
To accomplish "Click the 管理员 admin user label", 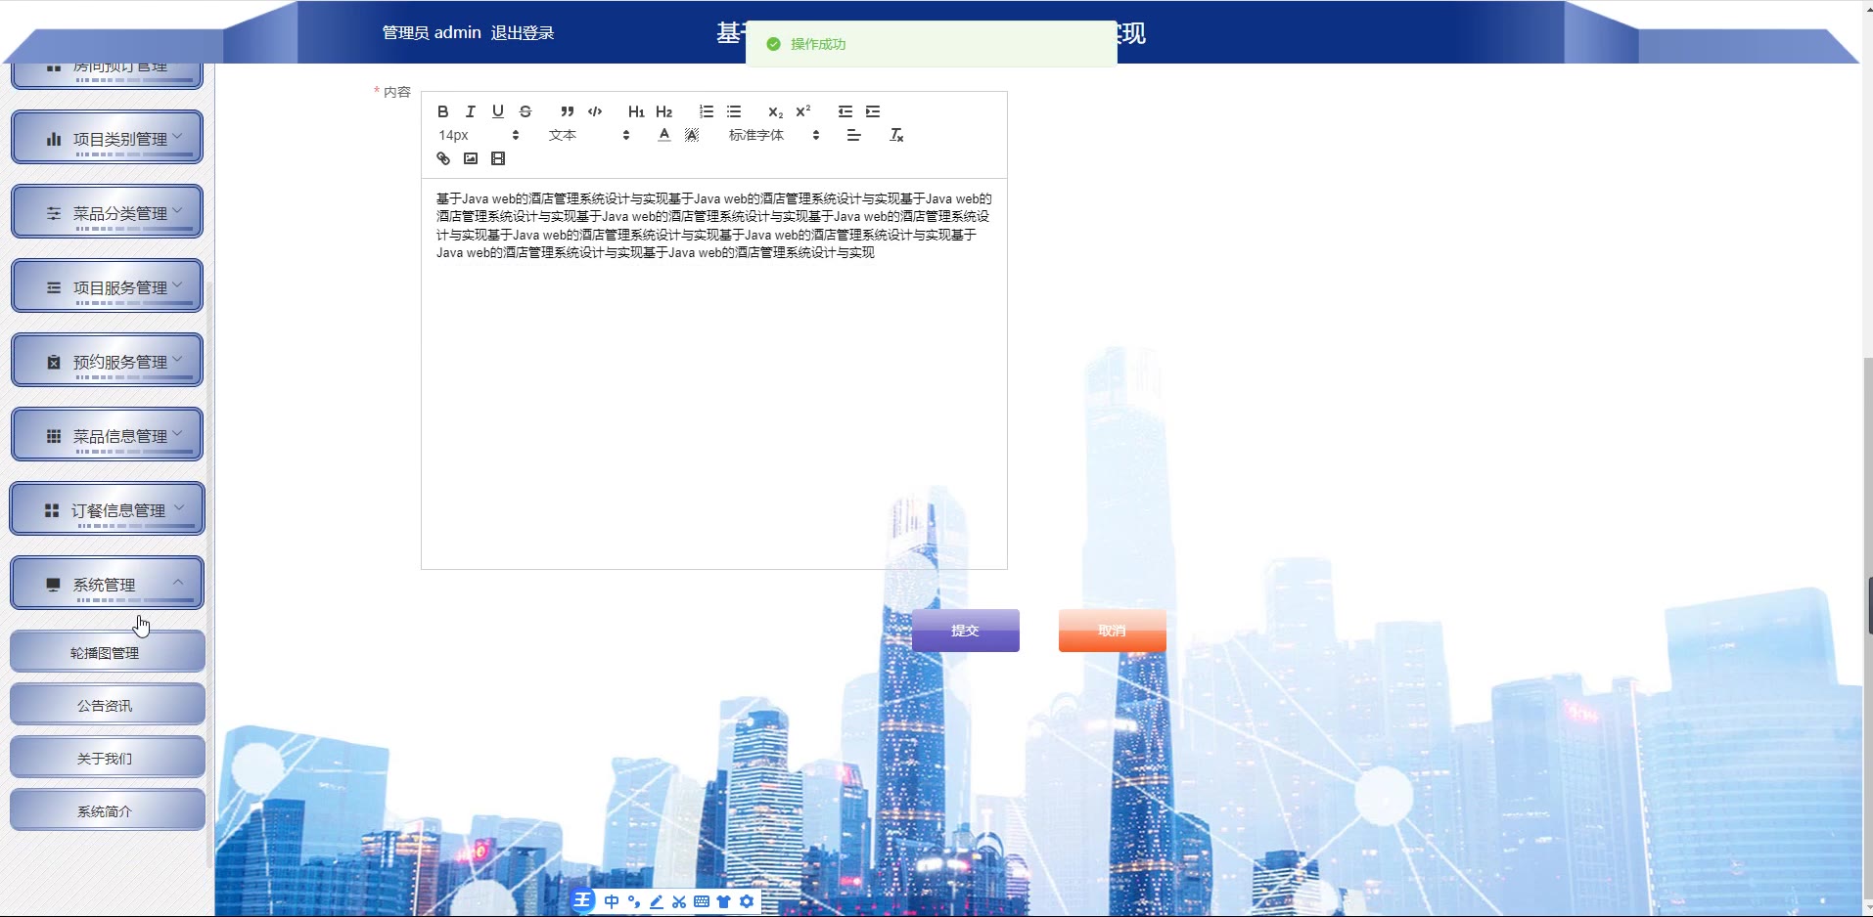I will [432, 33].
